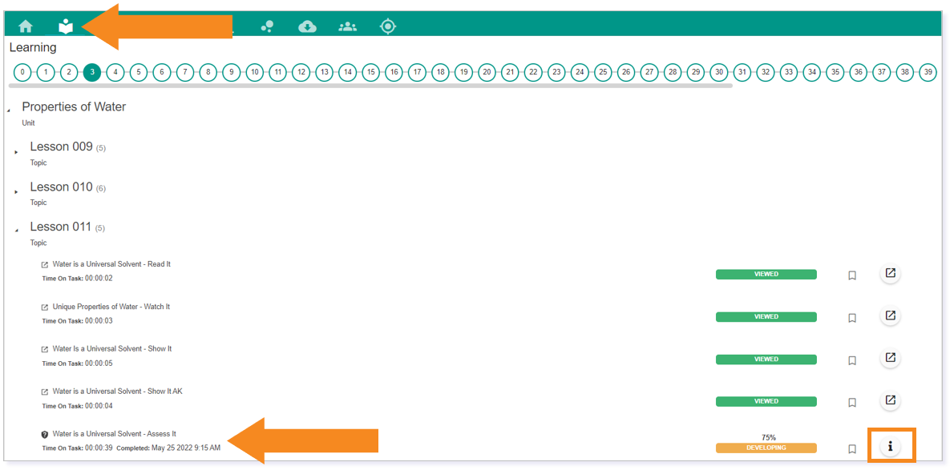Click the external-link icon before Show It AK title
The image size is (950, 470).
44,392
